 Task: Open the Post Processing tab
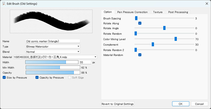[178, 12]
